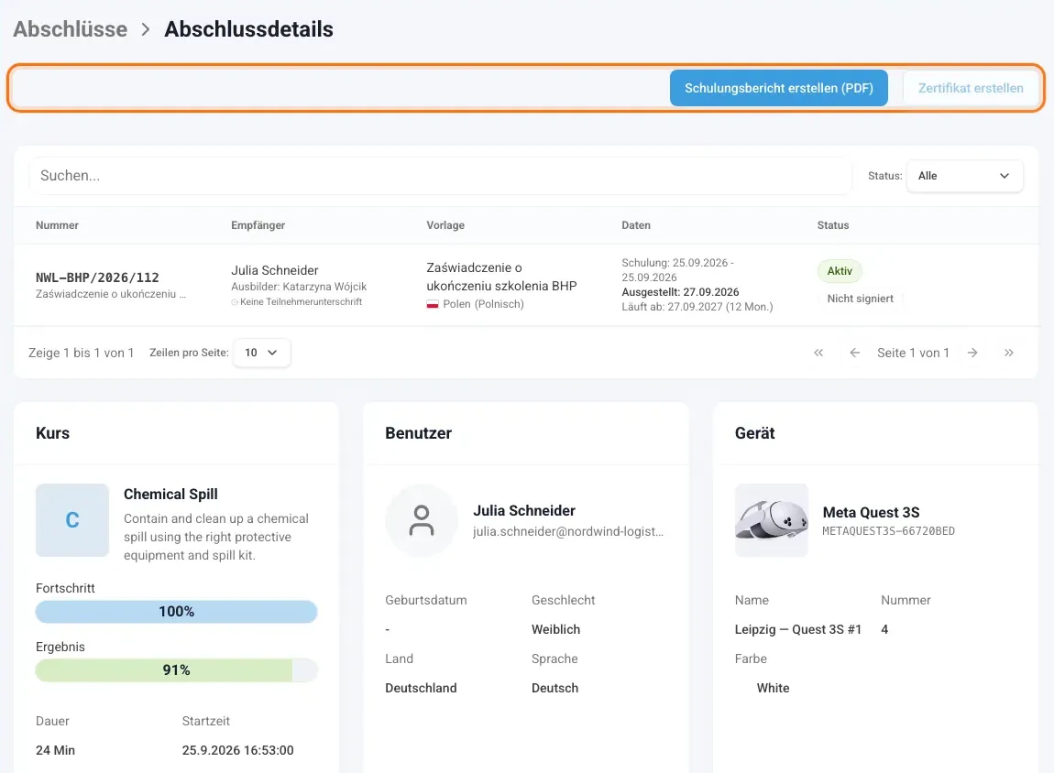Click the Läuft ab: 27.09.2027 text
Screen dimensions: 1054x773
pyautogui.click(x=697, y=307)
